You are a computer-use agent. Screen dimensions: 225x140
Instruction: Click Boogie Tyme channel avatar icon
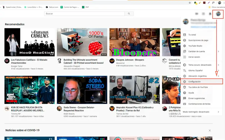coord(7,61)
